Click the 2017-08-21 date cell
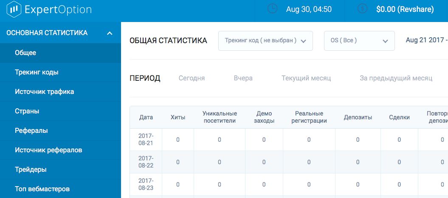The height and width of the screenshot is (198, 448). pyautogui.click(x=146, y=140)
